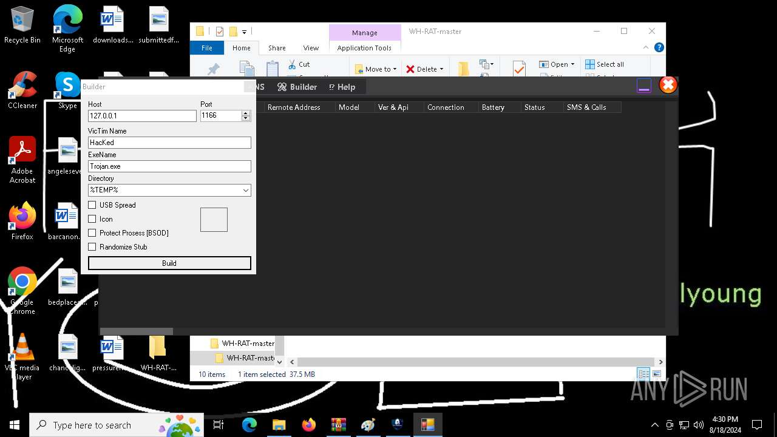Image resolution: width=777 pixels, height=437 pixels.
Task: Click the Explorer horizontal scrollbar right arrow
Action: (660, 362)
